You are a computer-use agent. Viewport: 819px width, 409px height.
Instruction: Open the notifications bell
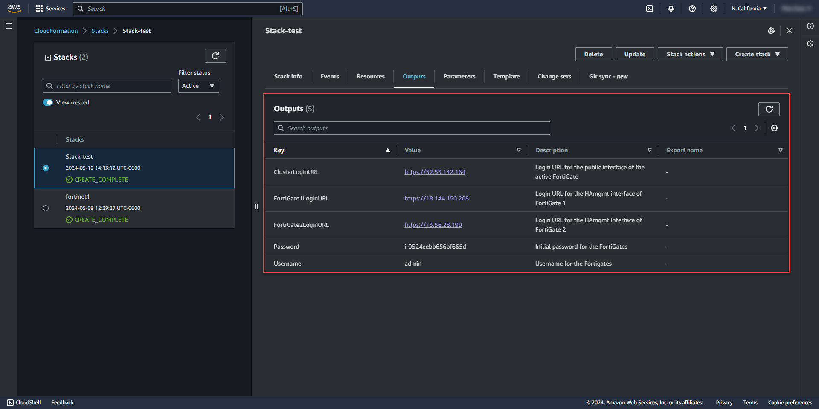(671, 9)
